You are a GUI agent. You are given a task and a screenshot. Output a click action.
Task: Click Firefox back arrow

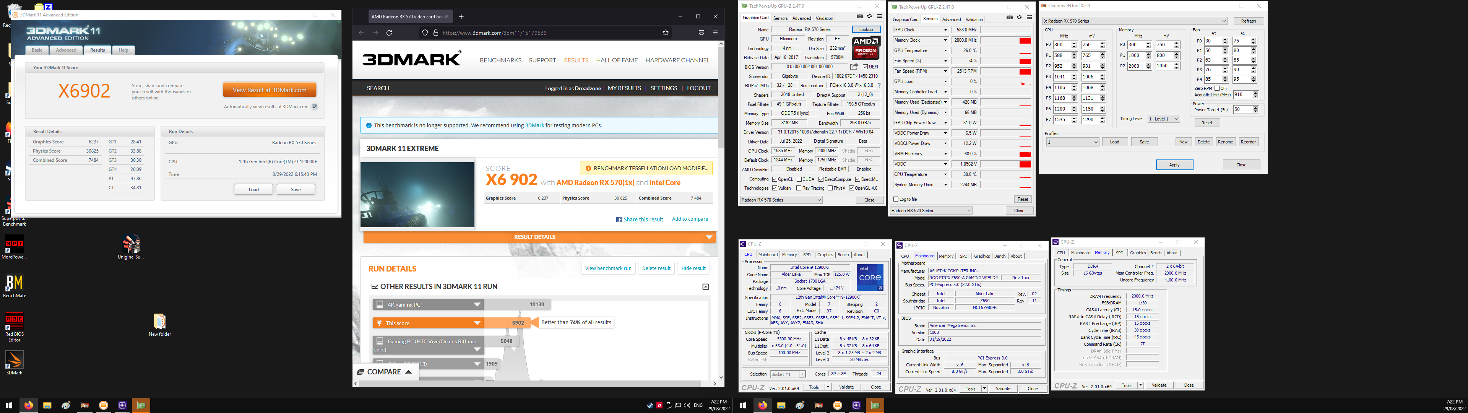click(361, 33)
